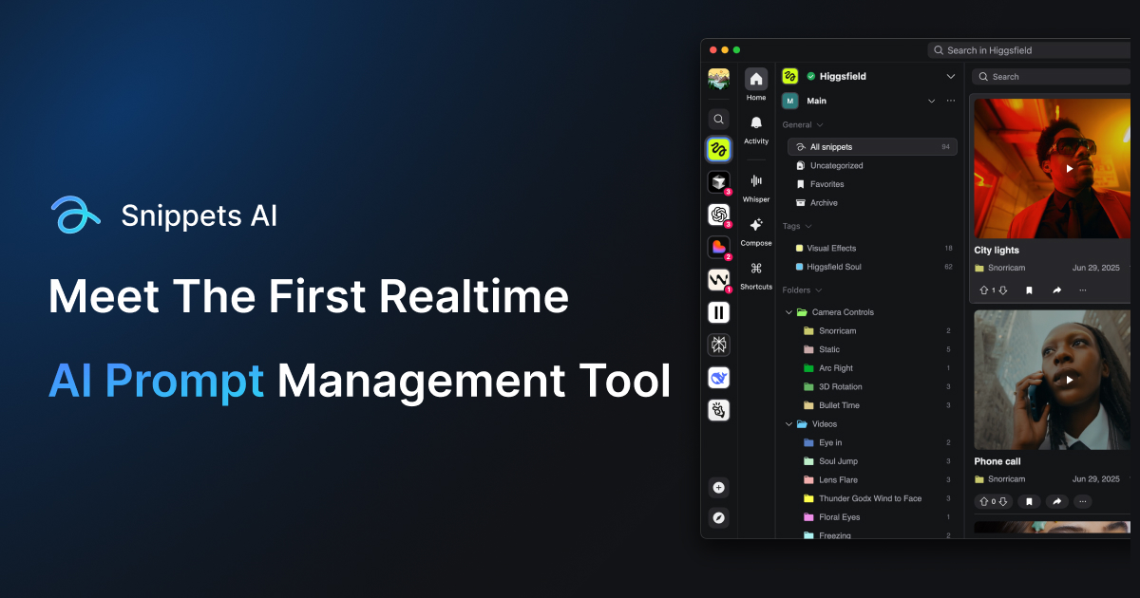Open more options for Phone call
The image size is (1140, 598).
coord(1082,501)
